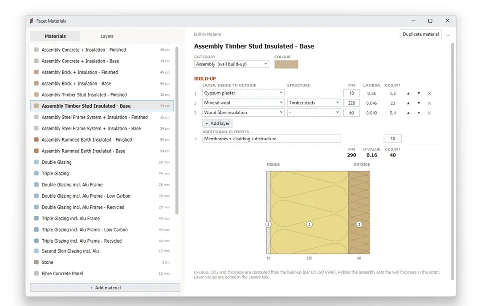Select Assembly Rammed Earth Insulated - Base

pos(102,151)
